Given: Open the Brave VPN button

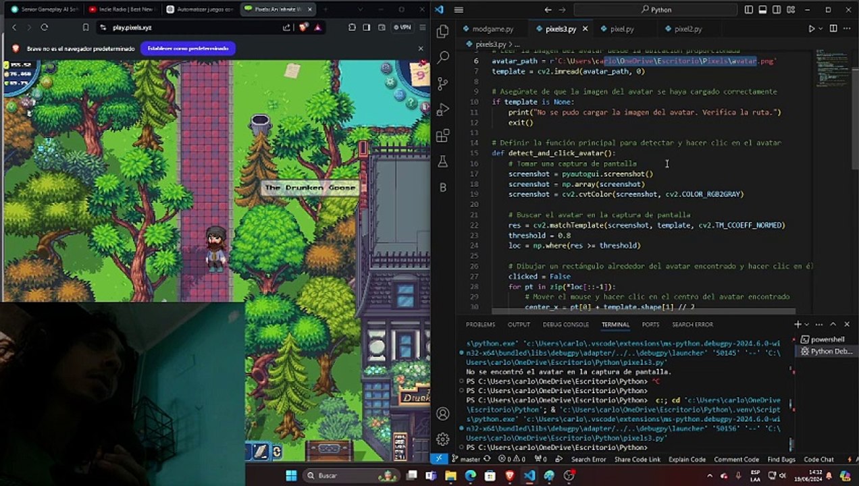Looking at the screenshot, I should tap(404, 27).
